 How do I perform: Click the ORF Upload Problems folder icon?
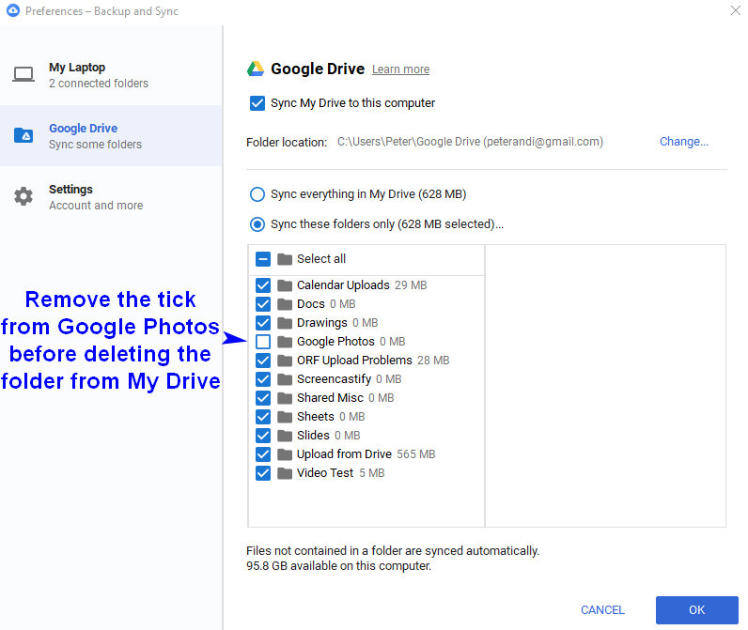285,361
